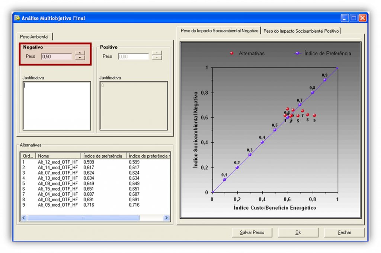This screenshot has height=253, width=381.
Task: Click the Fechar button
Action: [x=344, y=232]
